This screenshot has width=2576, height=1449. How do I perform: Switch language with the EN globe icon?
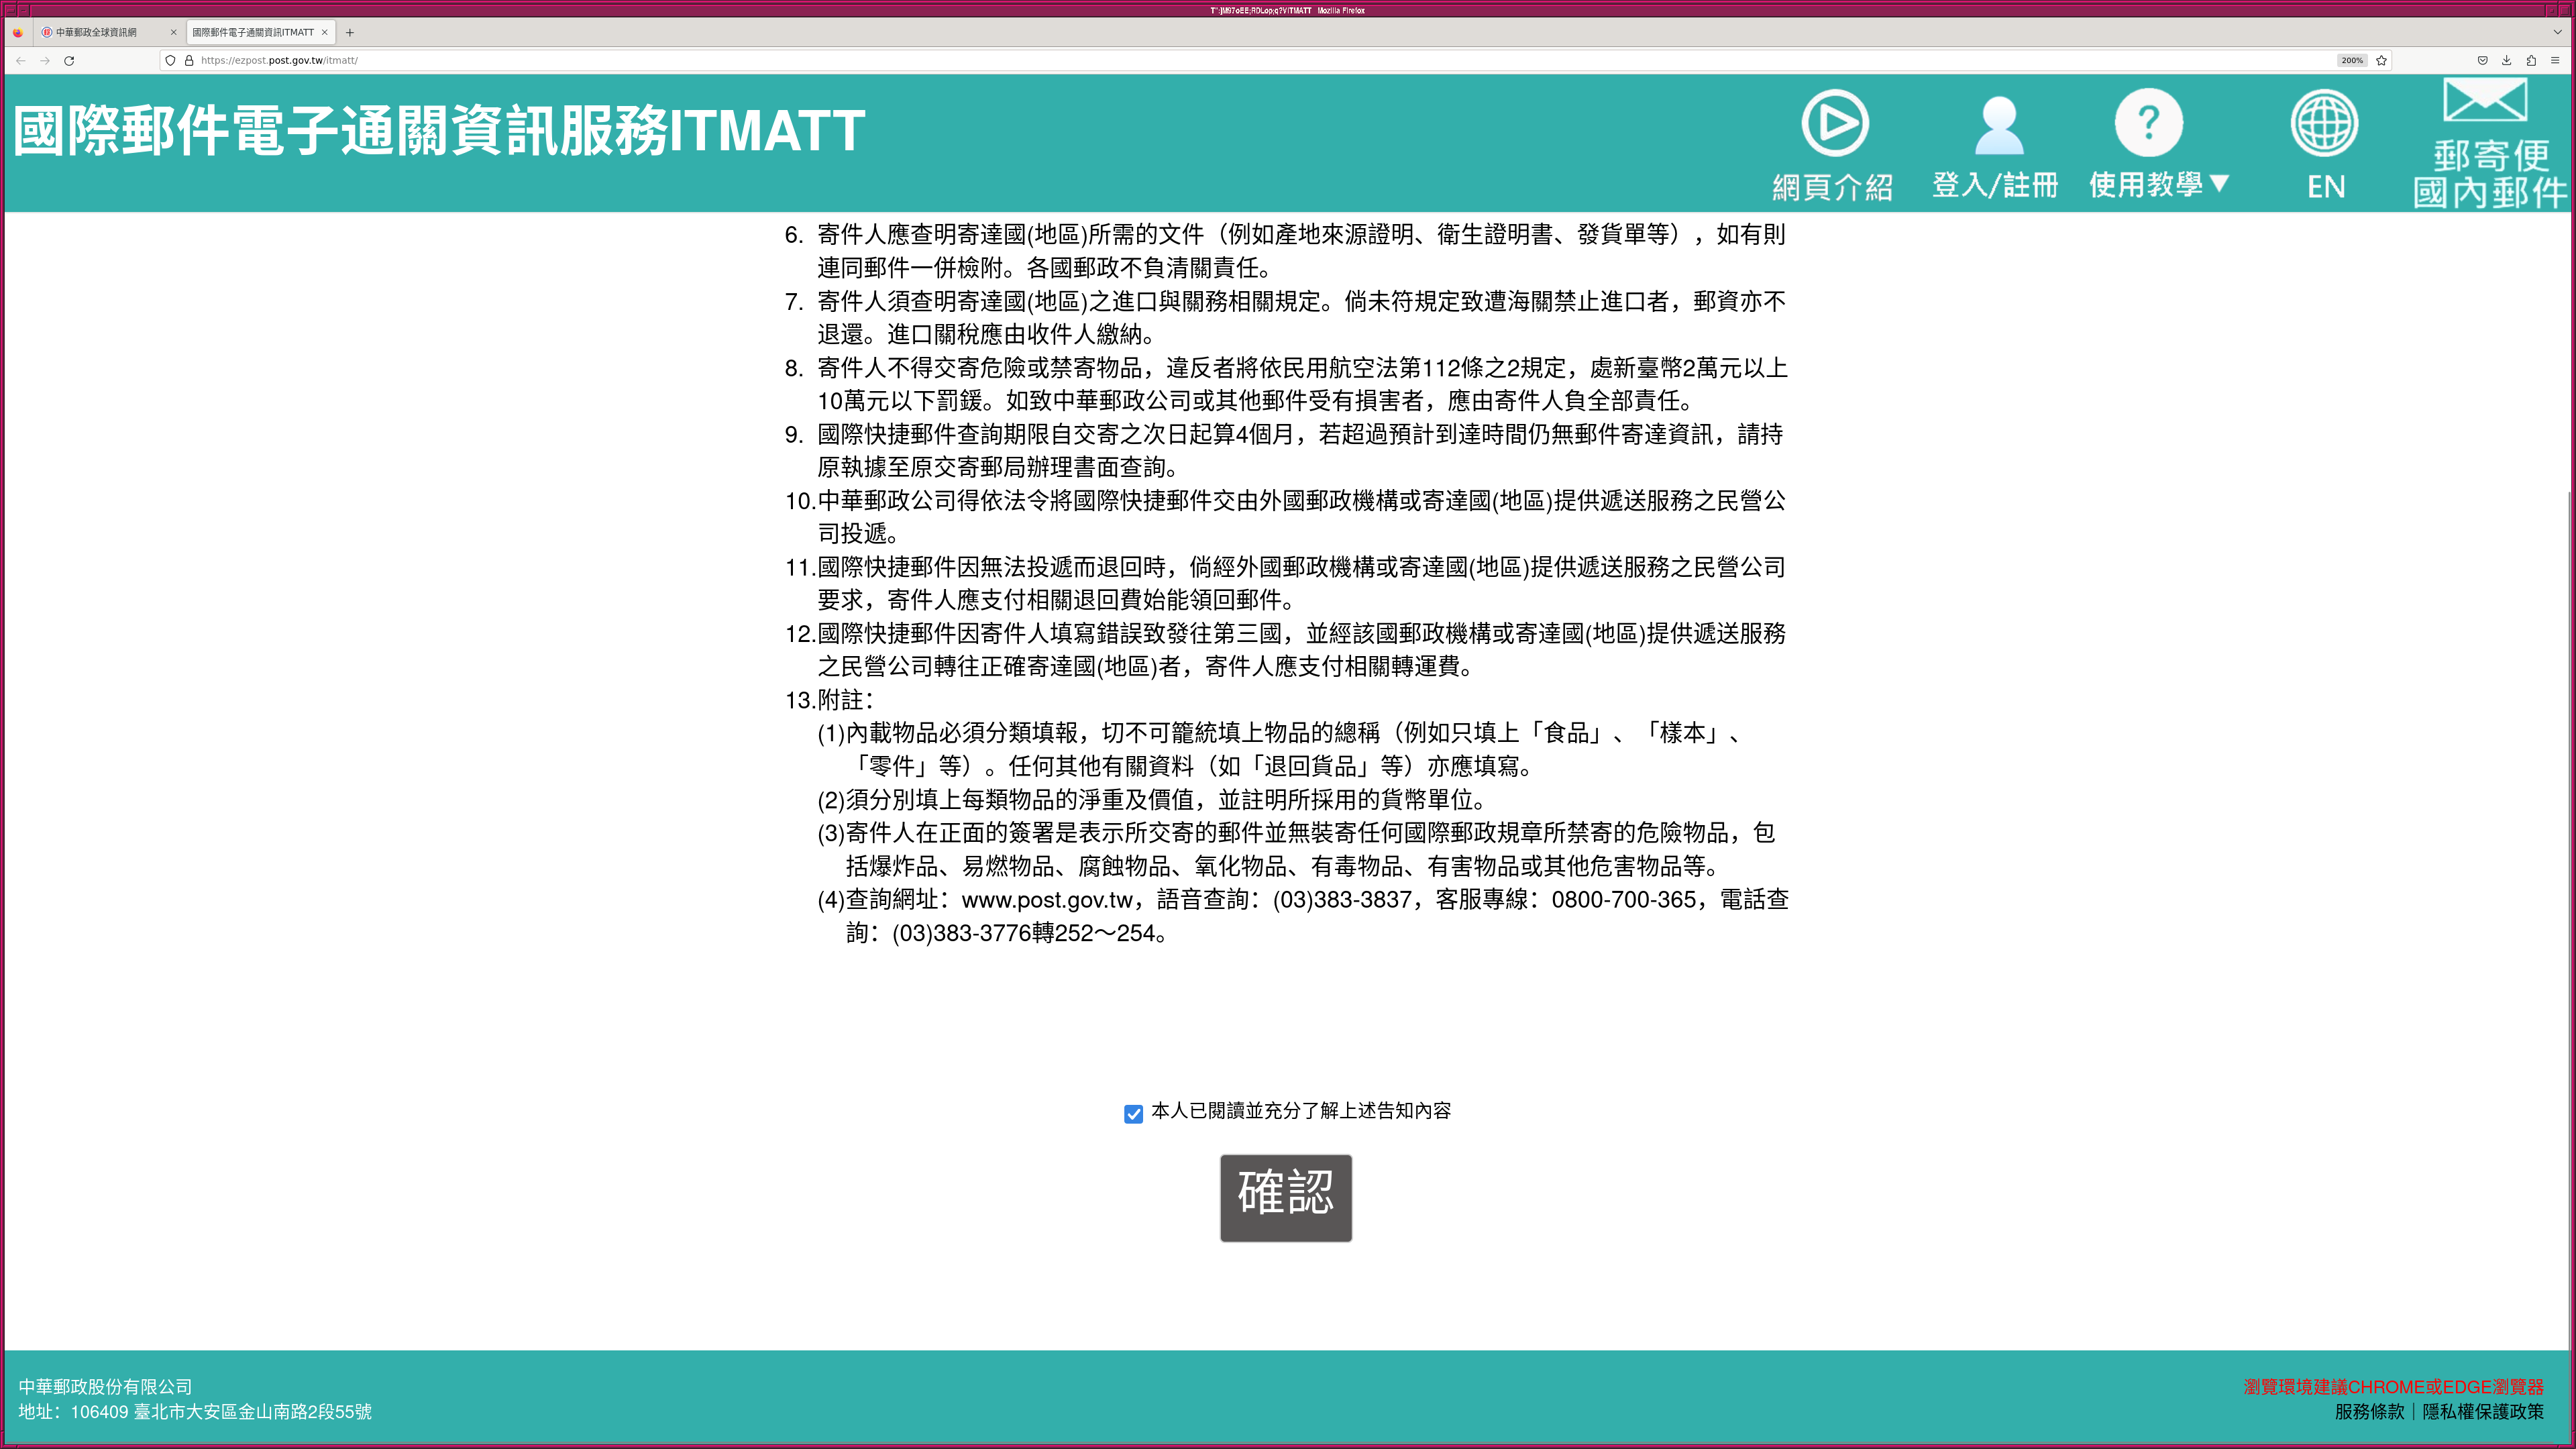[2324, 124]
